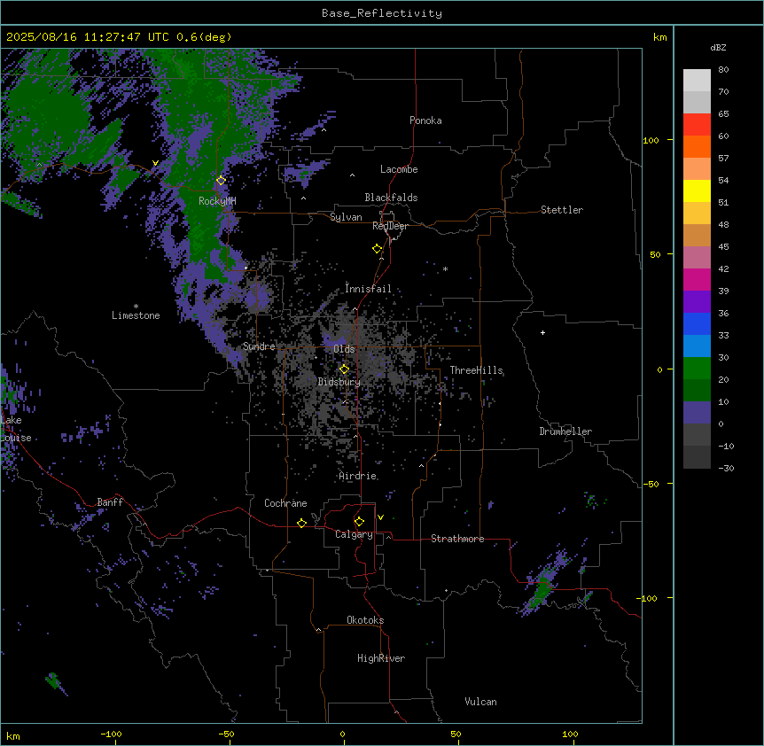Click the Banff label
The width and height of the screenshot is (764, 746).
(x=110, y=502)
